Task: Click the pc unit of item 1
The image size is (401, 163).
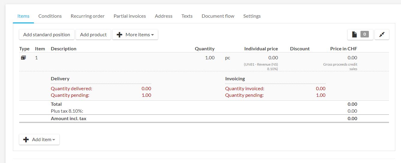Action: tap(228, 58)
